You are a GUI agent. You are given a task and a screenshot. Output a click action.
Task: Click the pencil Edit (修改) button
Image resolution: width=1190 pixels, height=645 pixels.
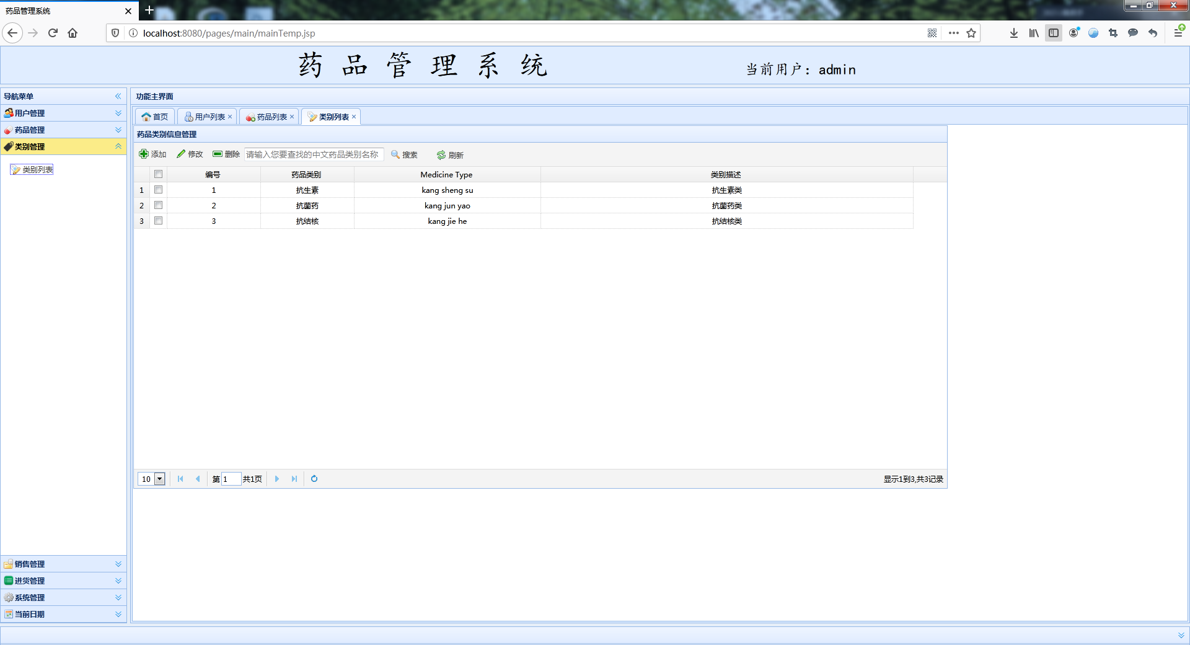click(x=190, y=154)
